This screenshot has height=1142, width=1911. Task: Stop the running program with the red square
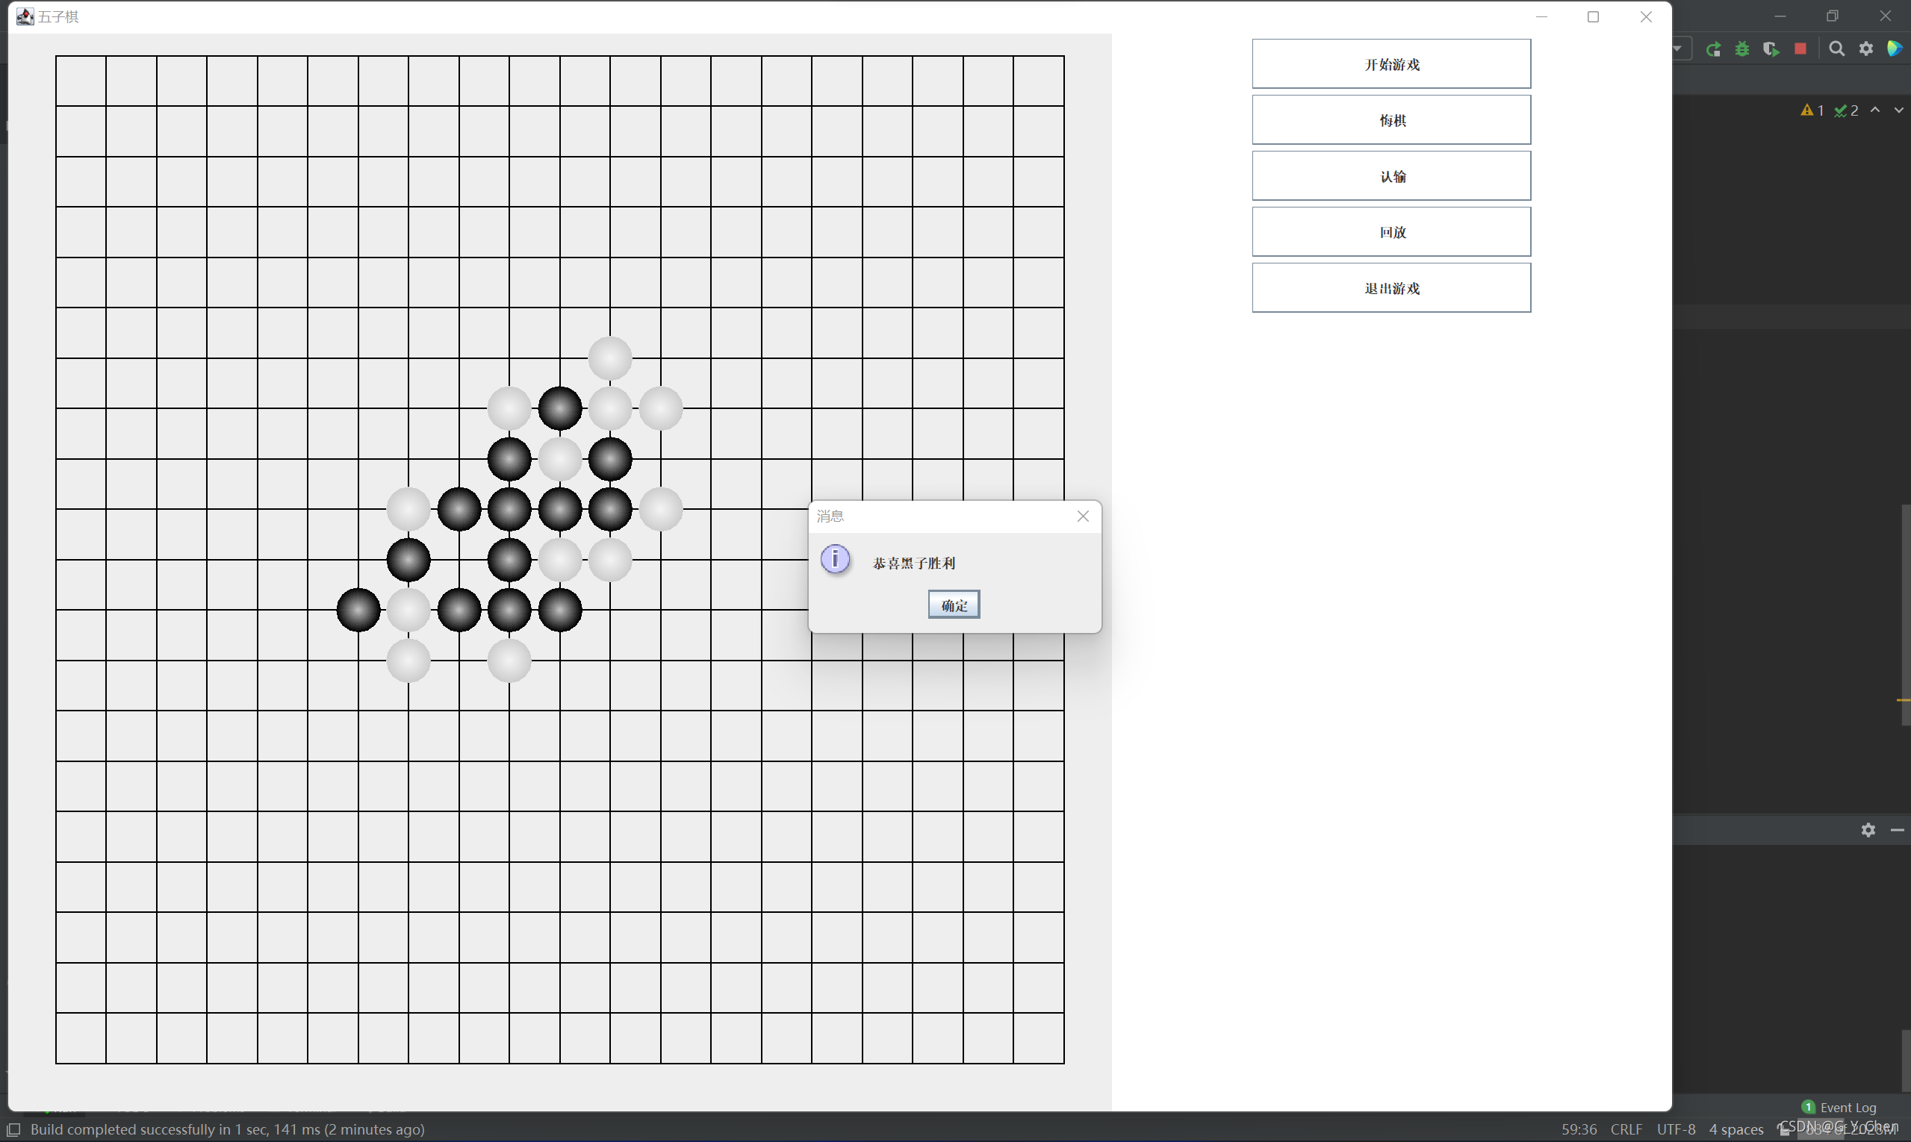(x=1800, y=49)
